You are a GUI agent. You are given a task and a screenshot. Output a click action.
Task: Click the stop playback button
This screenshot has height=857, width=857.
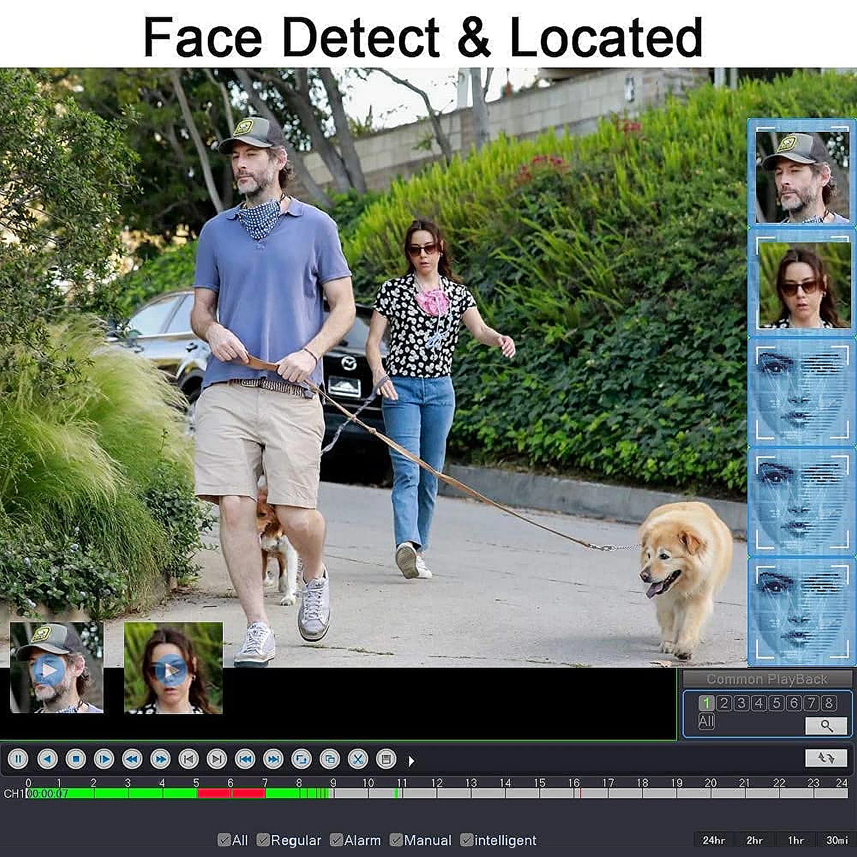pyautogui.click(x=76, y=759)
